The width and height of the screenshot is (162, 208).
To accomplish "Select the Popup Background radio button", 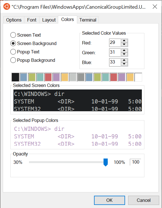I will [13, 60].
